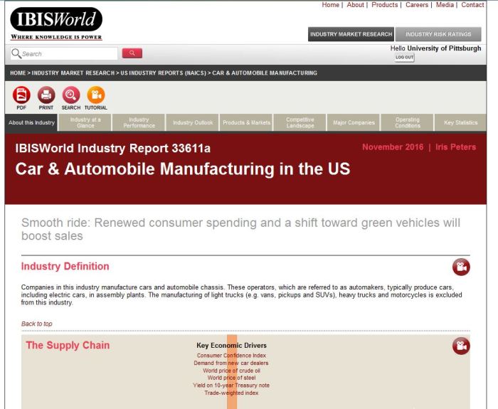Open Products link in top navigation
The width and height of the screenshot is (498, 409).
pos(384,5)
